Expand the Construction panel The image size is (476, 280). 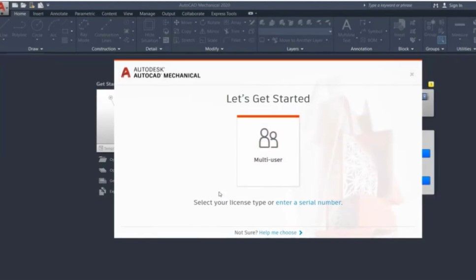106,49
